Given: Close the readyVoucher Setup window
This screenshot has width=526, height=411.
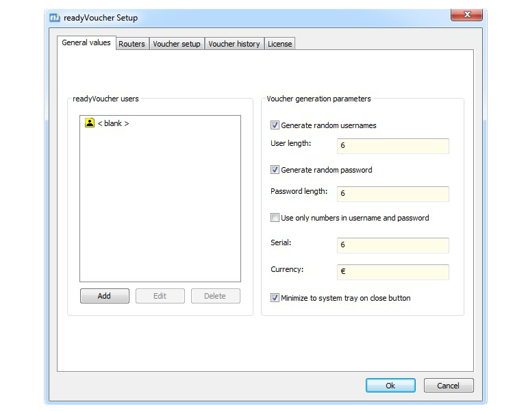Looking at the screenshot, I should point(467,14).
